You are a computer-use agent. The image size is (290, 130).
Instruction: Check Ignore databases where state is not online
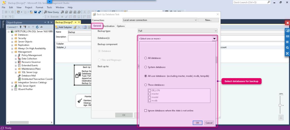(146, 110)
